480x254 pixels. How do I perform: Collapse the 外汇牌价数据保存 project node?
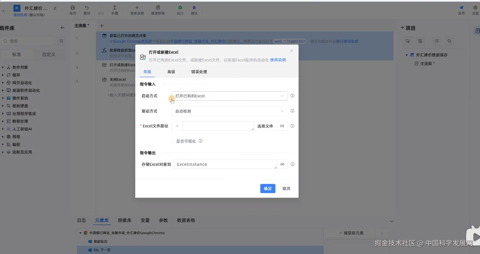407,55
